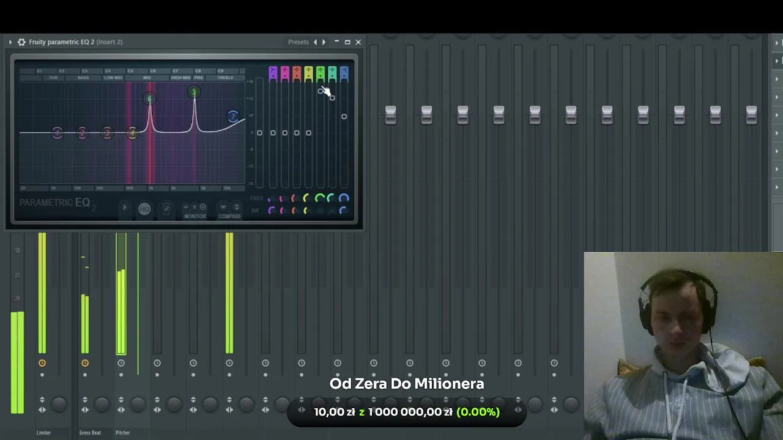Screen dimensions: 783x440
Task: Open the Presets menu in EQ window
Action: coord(299,42)
